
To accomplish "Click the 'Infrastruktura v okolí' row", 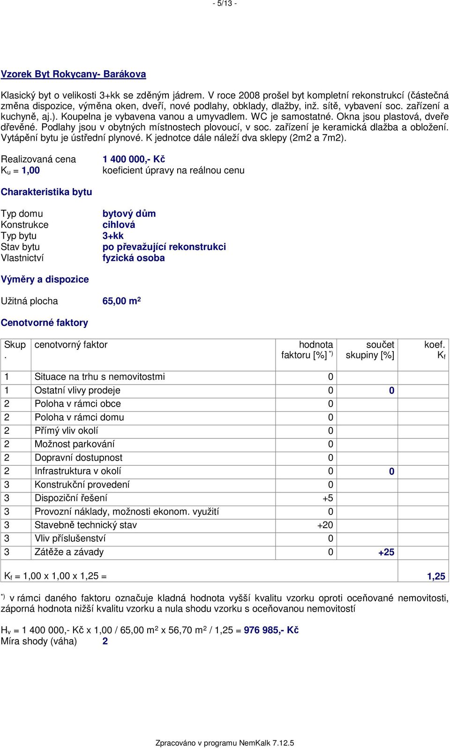I will click(x=225, y=471).
